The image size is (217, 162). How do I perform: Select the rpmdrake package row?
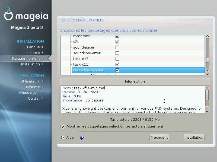tap(133, 37)
